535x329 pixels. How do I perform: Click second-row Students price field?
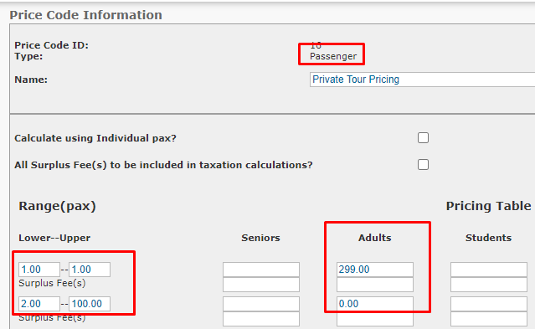pyautogui.click(x=489, y=304)
